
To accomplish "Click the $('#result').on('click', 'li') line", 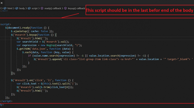I will tap(42, 80).
